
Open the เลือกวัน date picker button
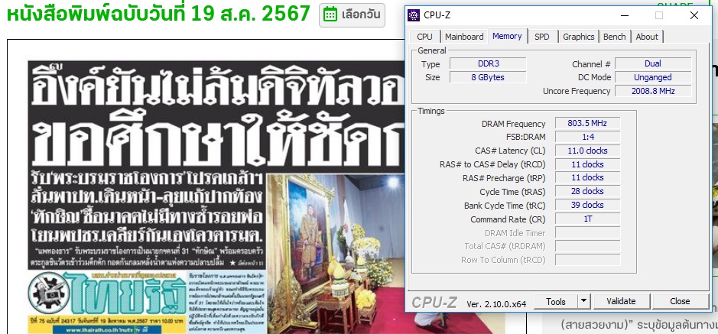(352, 15)
